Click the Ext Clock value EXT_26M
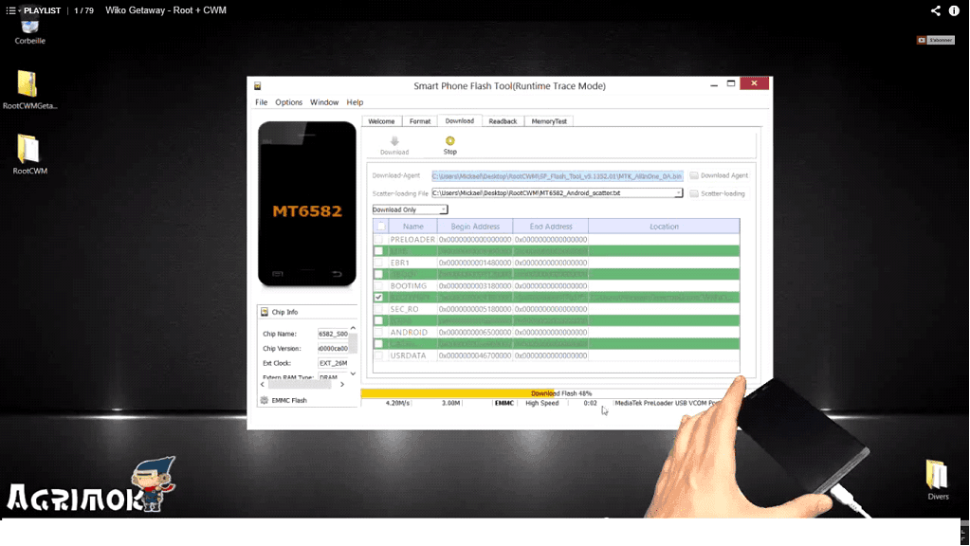 pos(333,363)
